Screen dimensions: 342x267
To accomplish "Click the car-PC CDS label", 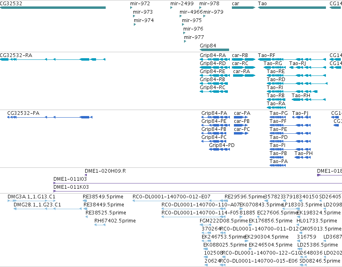I will [x=242, y=129].
